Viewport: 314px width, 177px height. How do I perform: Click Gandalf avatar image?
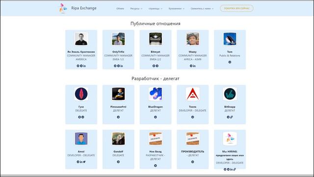click(118, 139)
